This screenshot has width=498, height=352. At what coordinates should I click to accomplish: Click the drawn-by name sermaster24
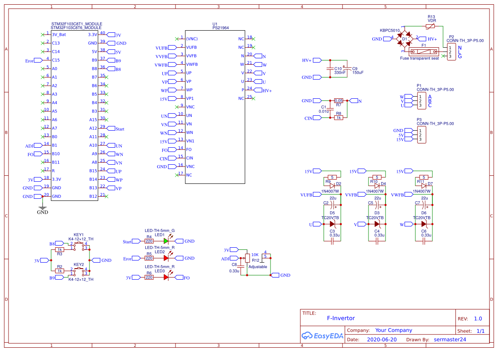click(x=450, y=339)
